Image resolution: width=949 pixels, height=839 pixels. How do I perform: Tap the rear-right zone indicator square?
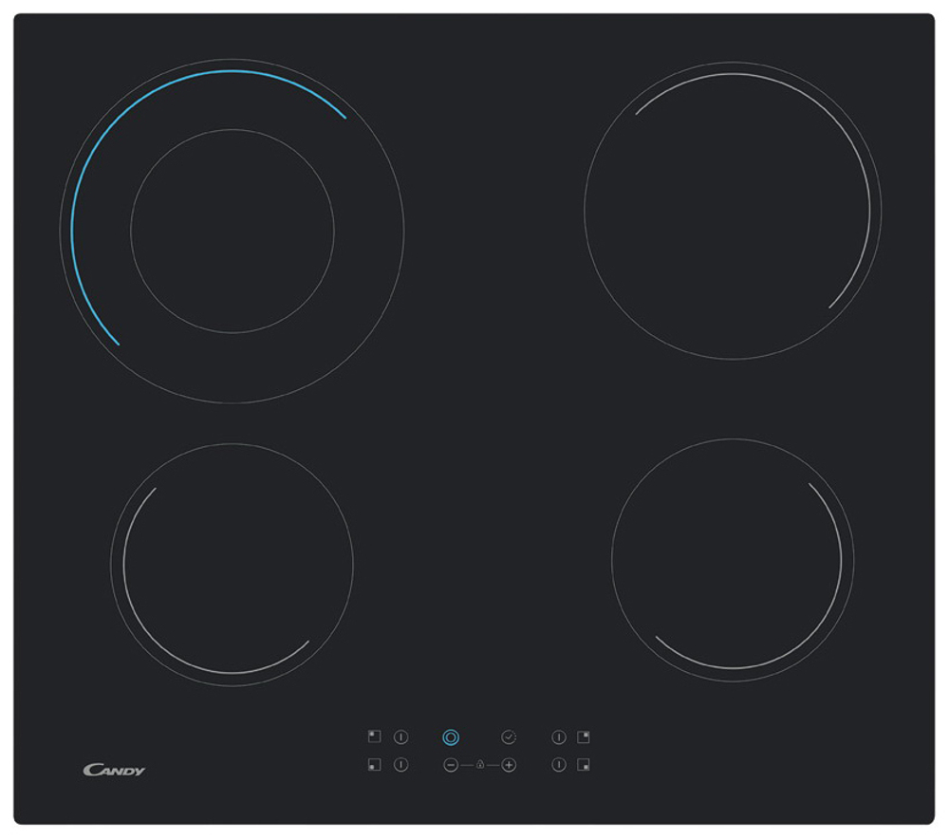(x=584, y=736)
